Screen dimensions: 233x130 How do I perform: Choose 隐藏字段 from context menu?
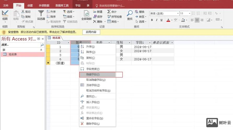pyautogui.click(x=97, y=74)
